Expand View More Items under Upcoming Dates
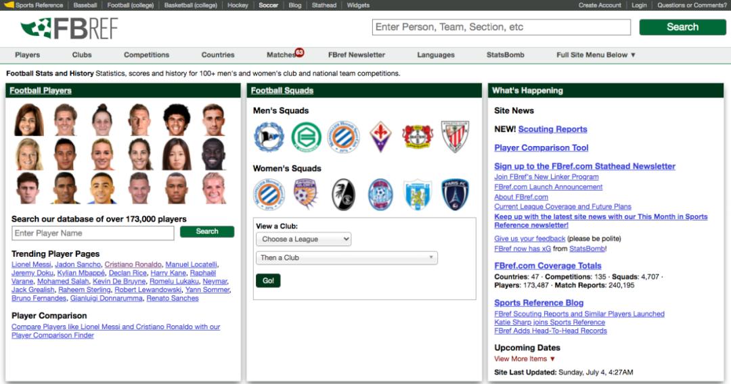The width and height of the screenshot is (731, 384). click(525, 359)
